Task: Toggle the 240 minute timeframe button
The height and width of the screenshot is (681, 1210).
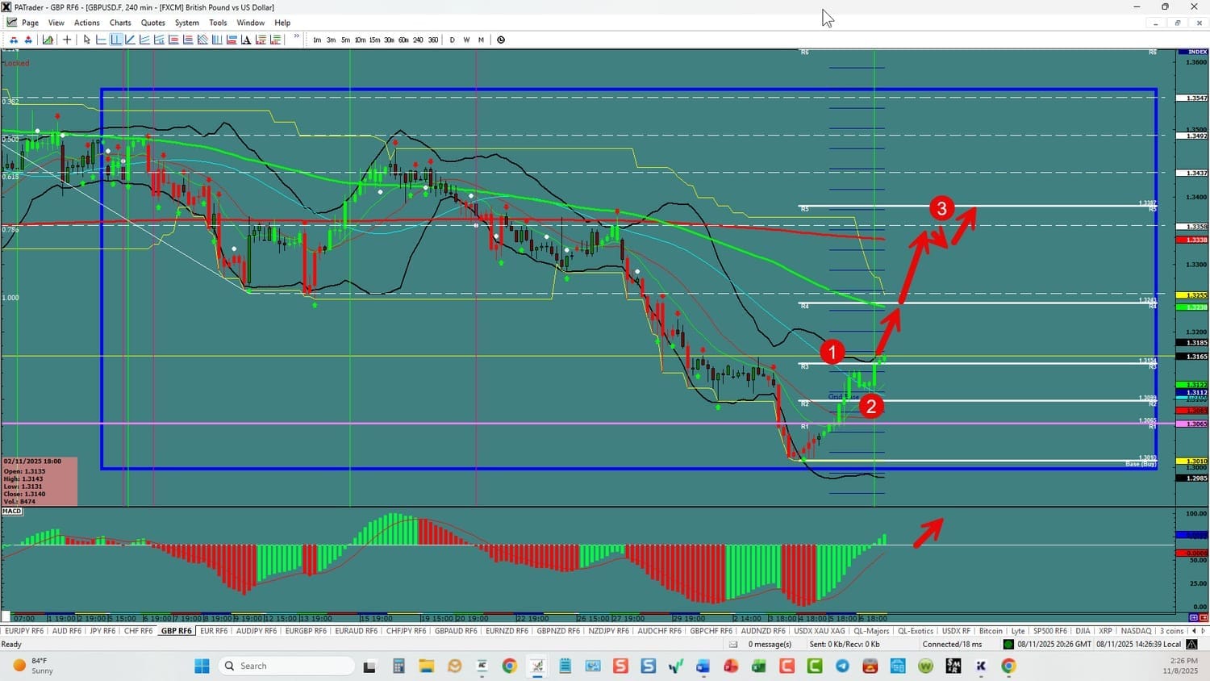Action: coord(418,40)
